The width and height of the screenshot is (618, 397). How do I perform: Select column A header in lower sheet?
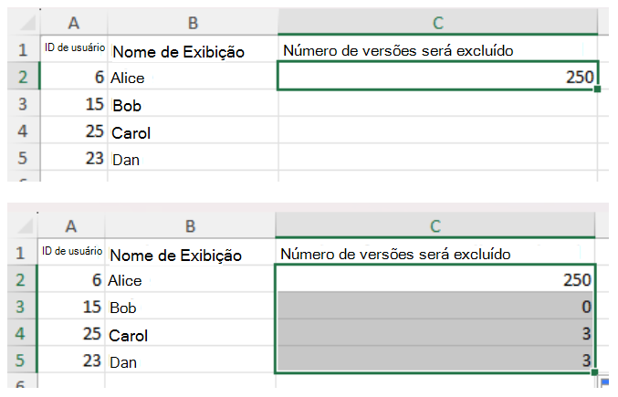(x=72, y=225)
